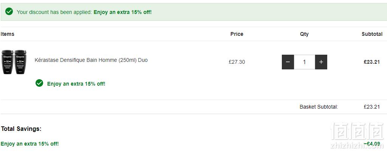387x152 pixels.
Task: Click the quantity input field showing 1
Action: (x=305, y=62)
